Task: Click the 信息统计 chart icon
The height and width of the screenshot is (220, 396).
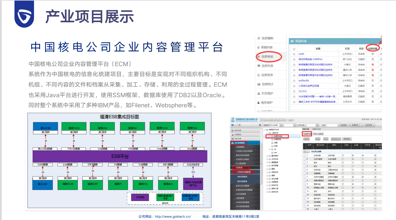Action: (259, 84)
